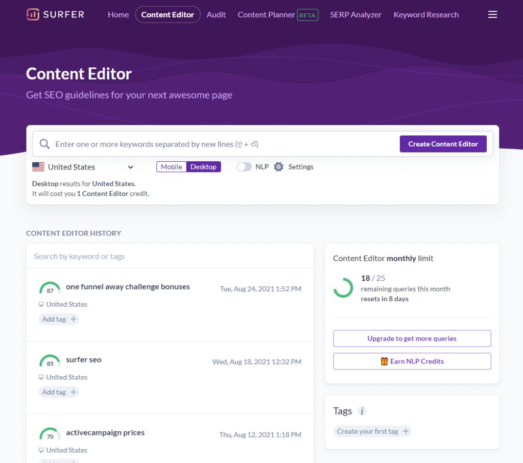
Task: Click plus icon on one funnel away Add tag
Action: 74,319
